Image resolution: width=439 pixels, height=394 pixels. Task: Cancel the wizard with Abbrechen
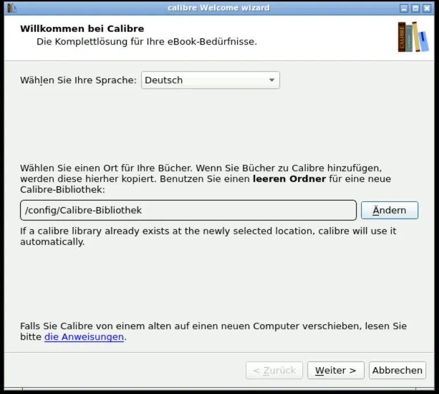397,370
